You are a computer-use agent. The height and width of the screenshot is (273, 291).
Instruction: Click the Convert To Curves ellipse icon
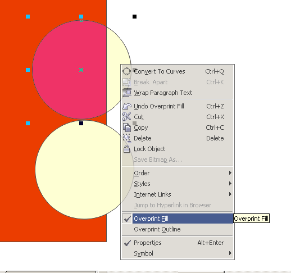pyautogui.click(x=126, y=71)
